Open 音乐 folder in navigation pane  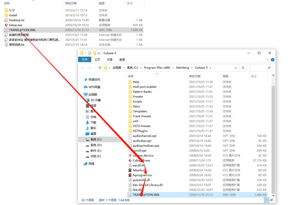pyautogui.click(x=93, y=128)
